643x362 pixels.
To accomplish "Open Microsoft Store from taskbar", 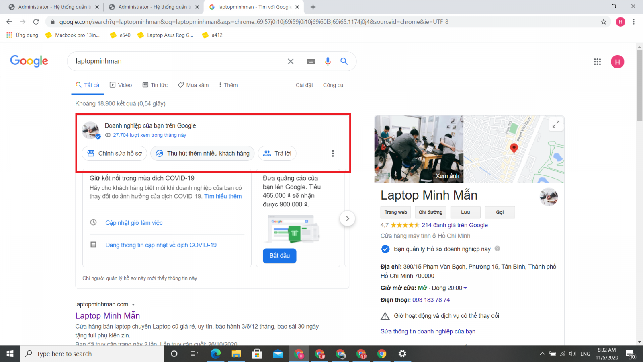I will (257, 354).
